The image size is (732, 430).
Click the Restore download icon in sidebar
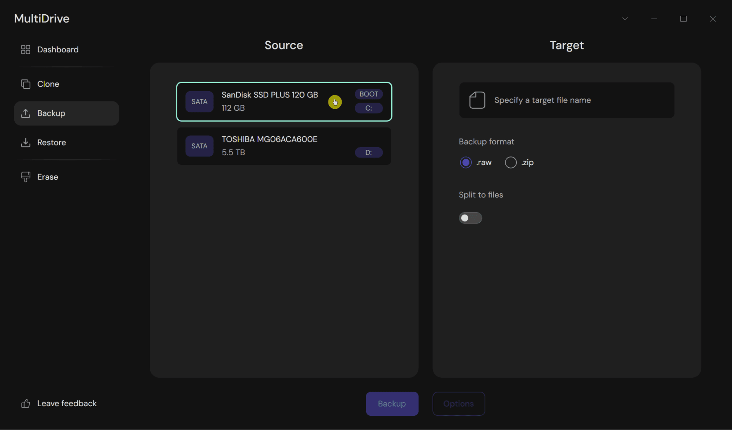[25, 142]
